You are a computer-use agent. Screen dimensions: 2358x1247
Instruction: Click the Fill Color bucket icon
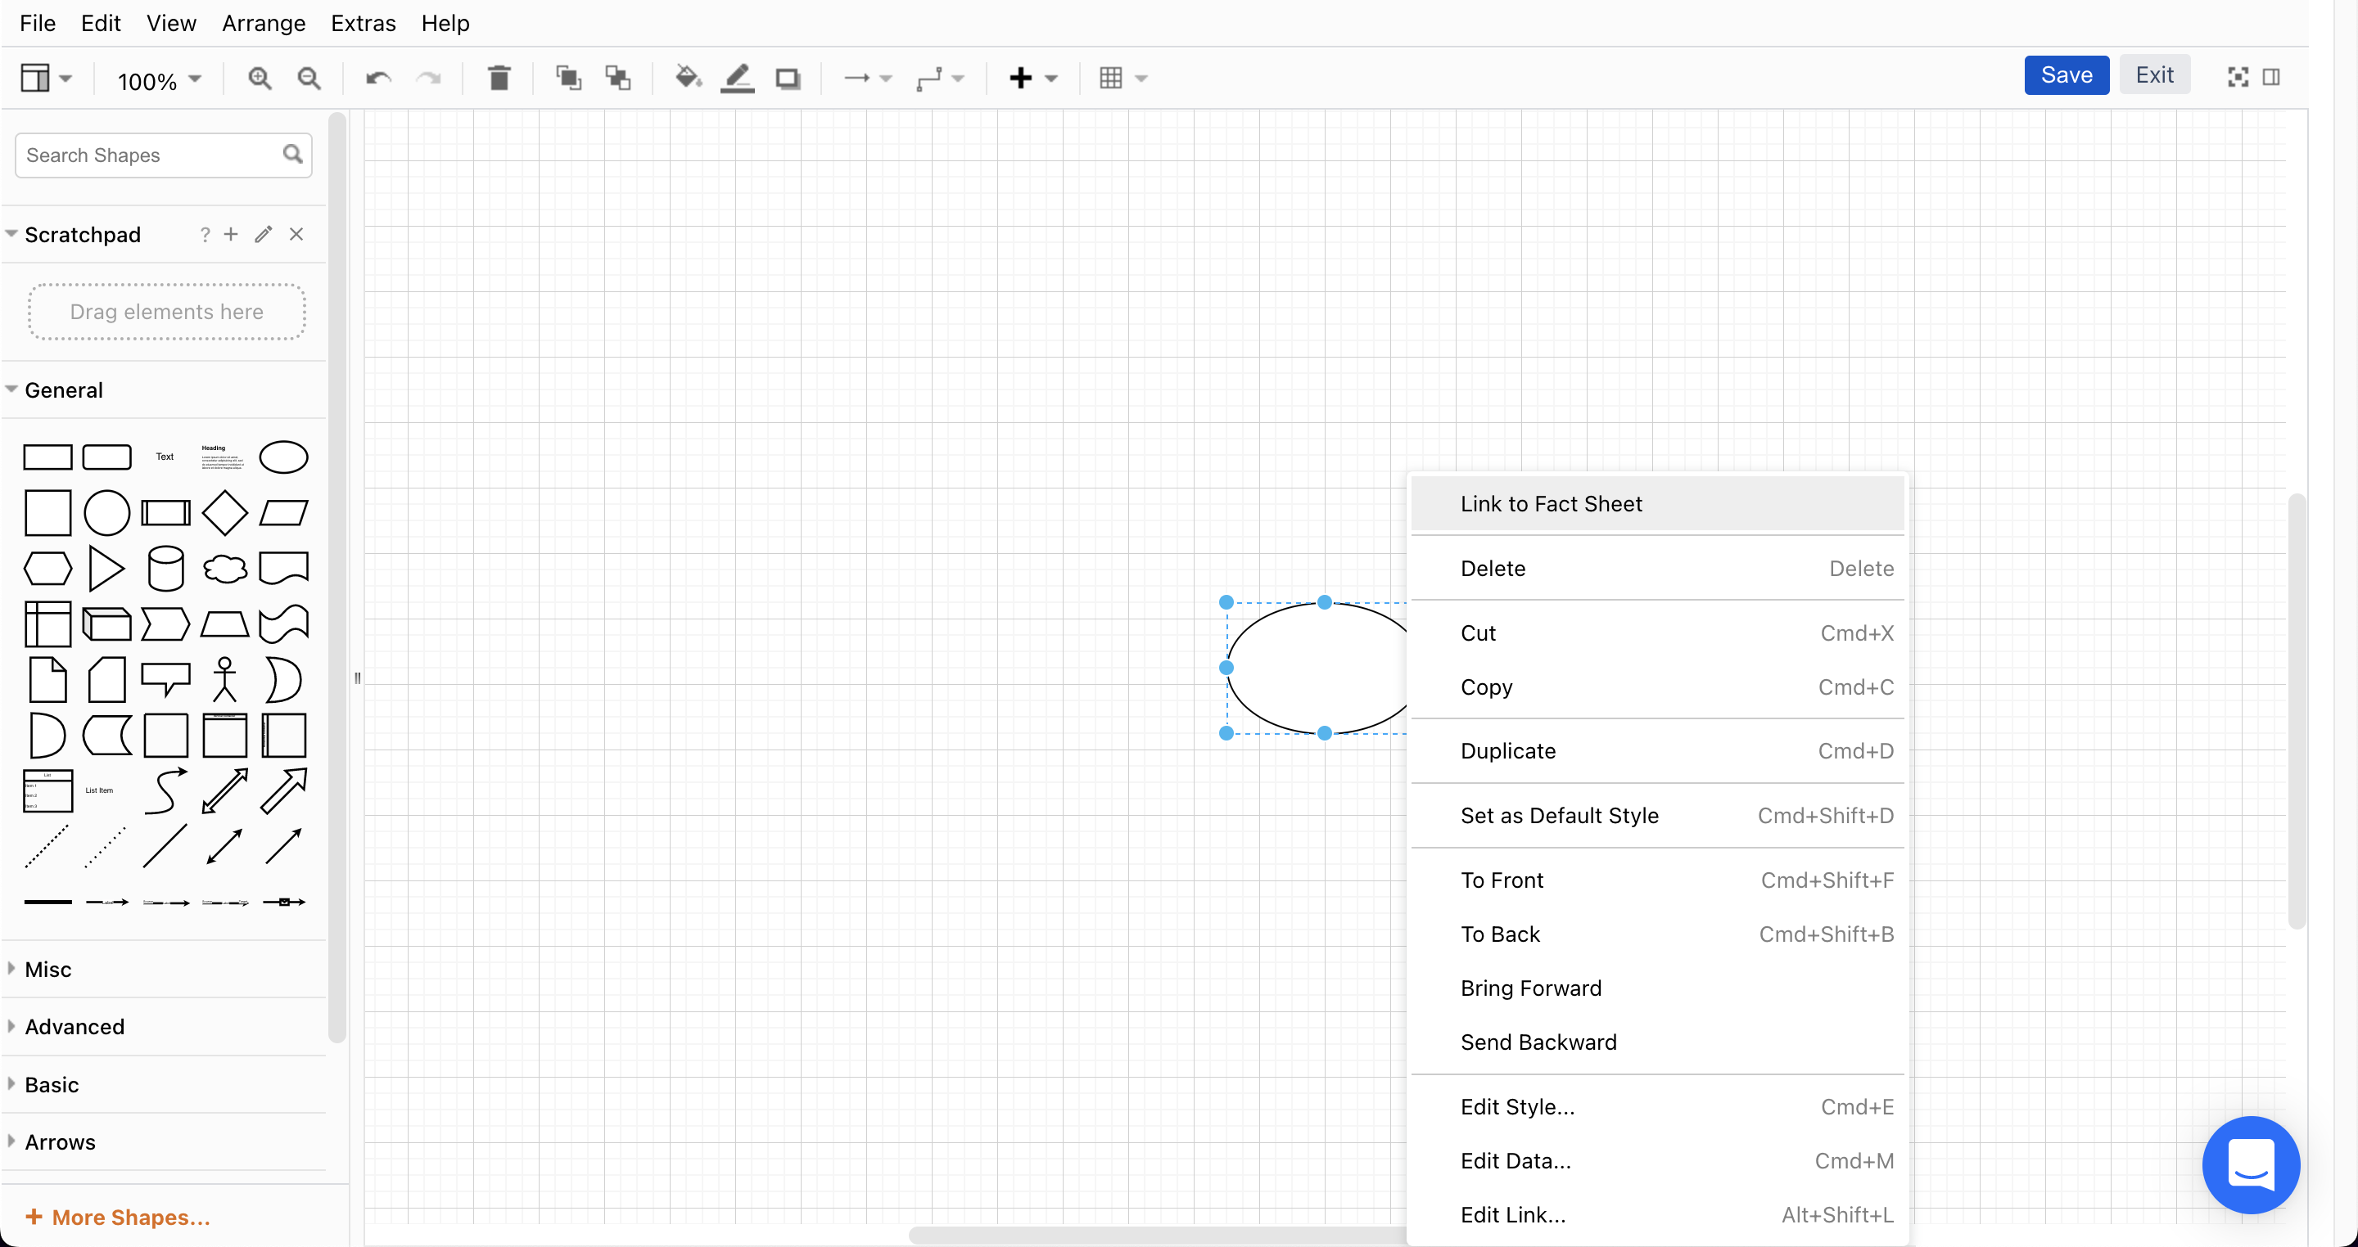[688, 79]
